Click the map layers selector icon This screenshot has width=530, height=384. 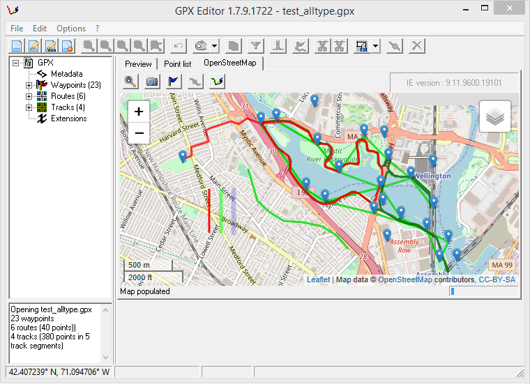click(x=494, y=116)
